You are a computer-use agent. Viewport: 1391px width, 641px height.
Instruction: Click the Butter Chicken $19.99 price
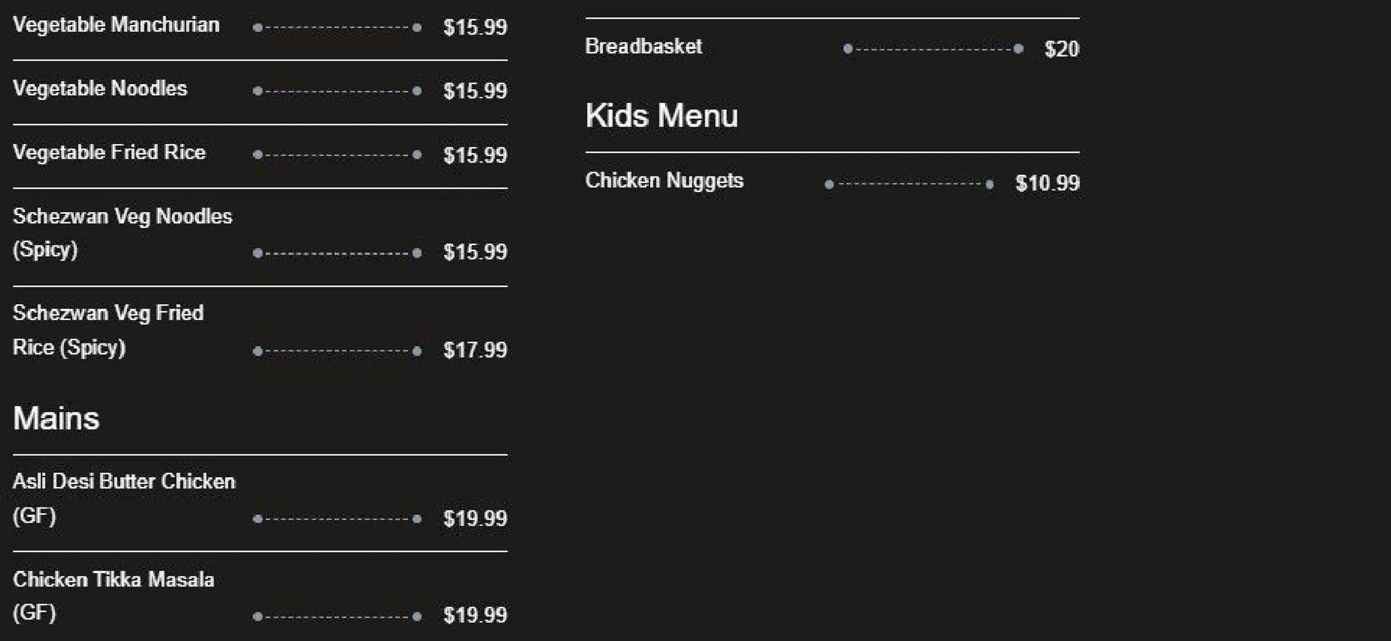(x=475, y=518)
